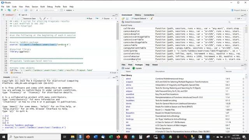Open the Global Environment dropdown
This screenshot has height=140, width=249.
click(132, 22)
